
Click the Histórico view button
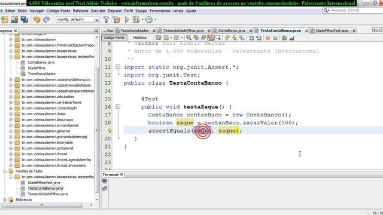139,38
